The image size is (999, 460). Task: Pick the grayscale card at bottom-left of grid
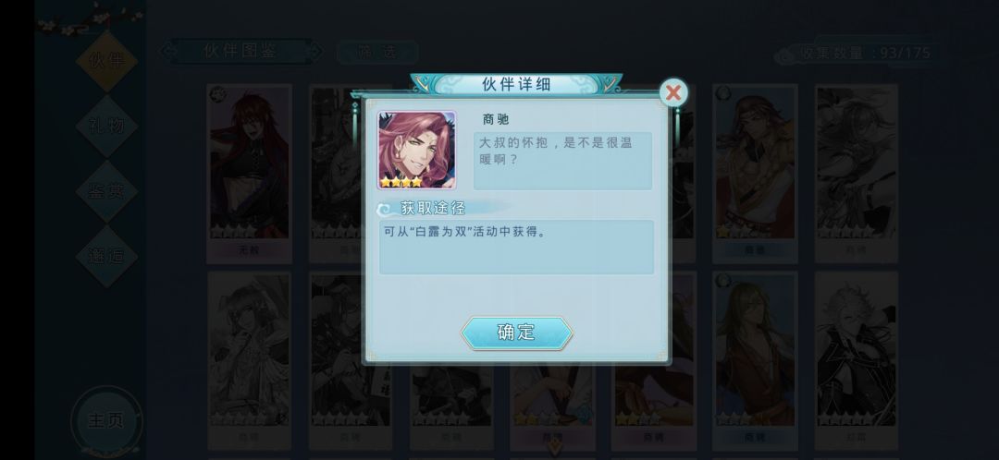click(249, 361)
